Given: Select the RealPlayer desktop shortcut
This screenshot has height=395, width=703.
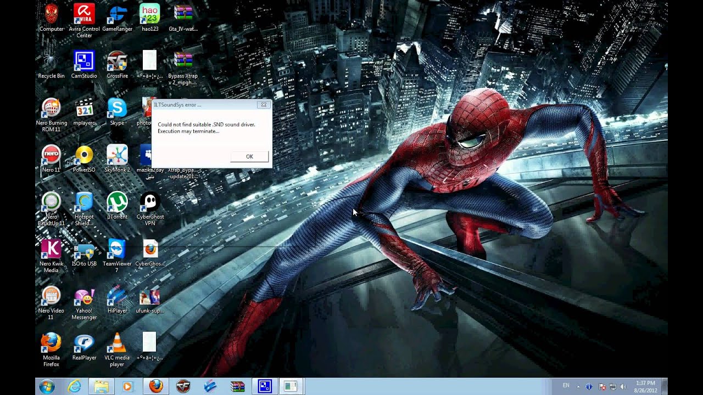Looking at the screenshot, I should coord(84,347).
